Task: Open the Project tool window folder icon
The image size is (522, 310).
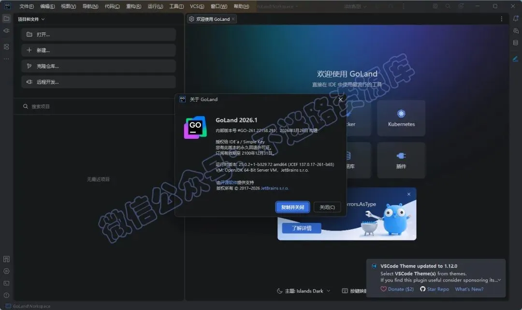Action: point(6,19)
